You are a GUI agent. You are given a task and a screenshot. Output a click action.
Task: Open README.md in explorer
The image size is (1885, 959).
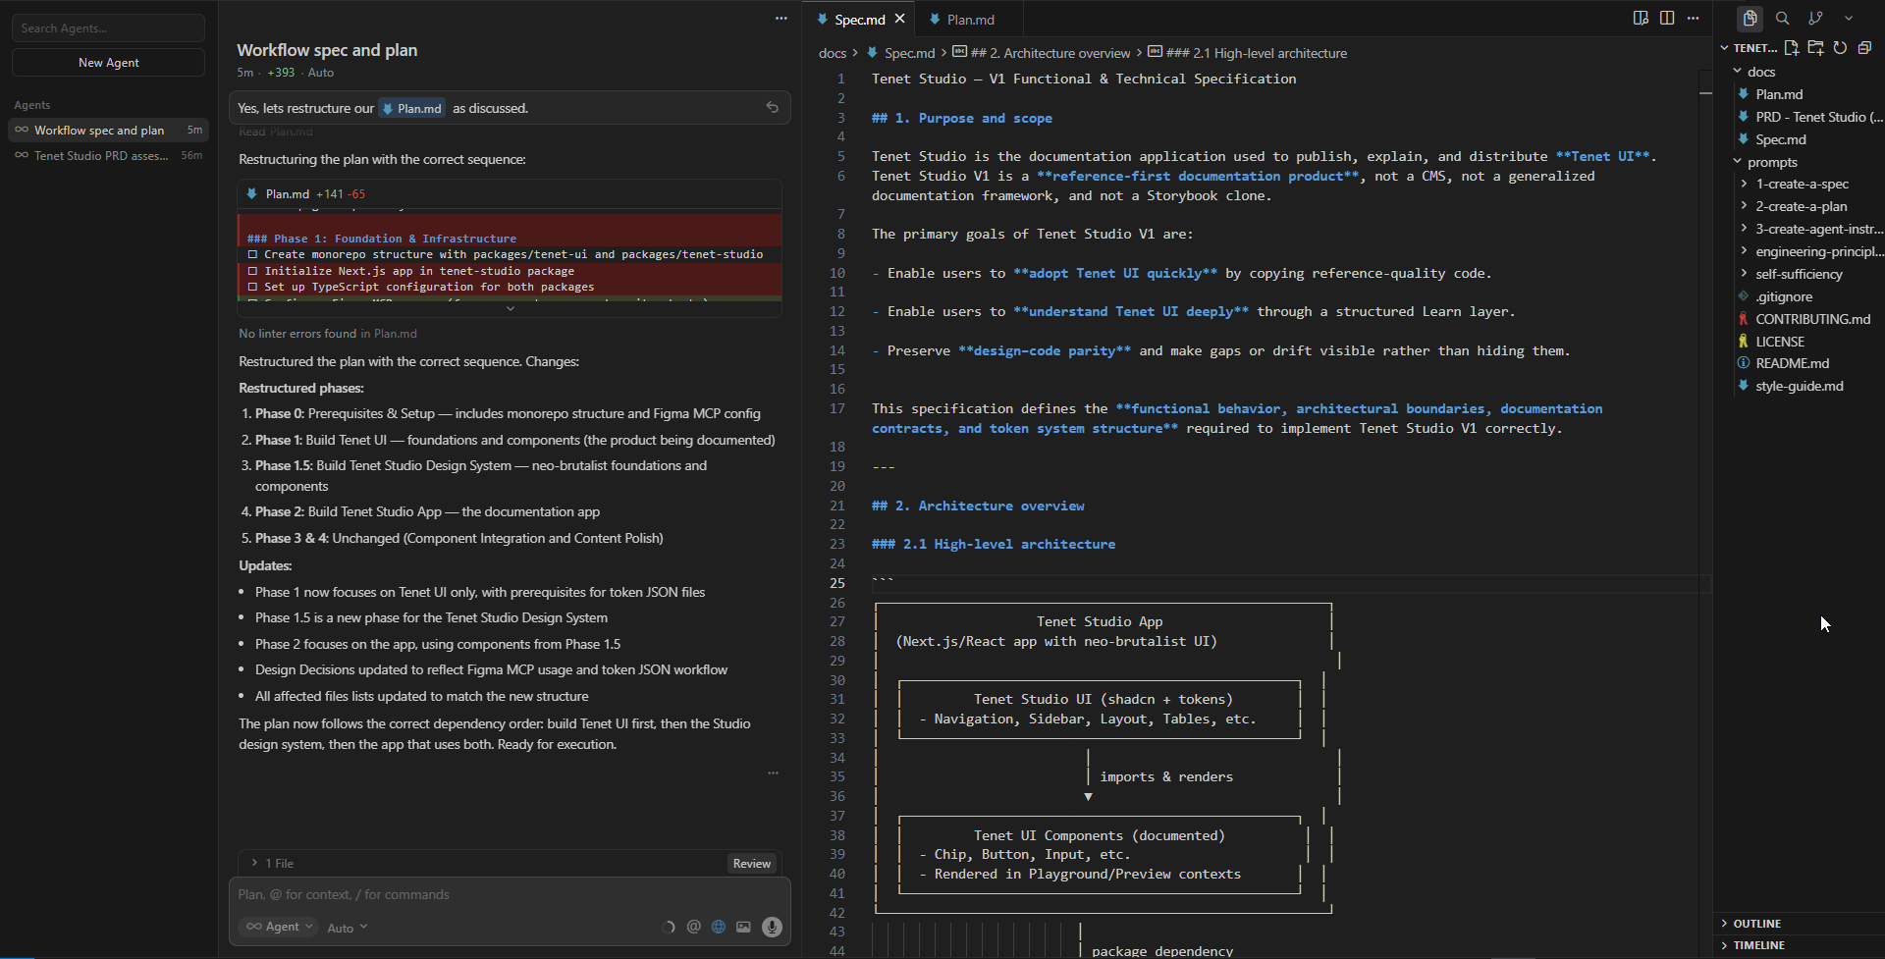(x=1792, y=363)
